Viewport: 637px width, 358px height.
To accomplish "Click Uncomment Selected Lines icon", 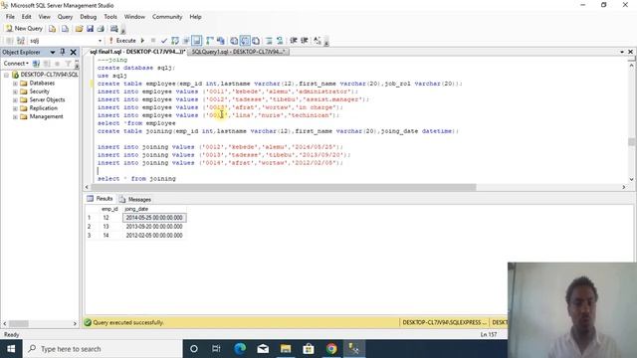I will tap(280, 41).
